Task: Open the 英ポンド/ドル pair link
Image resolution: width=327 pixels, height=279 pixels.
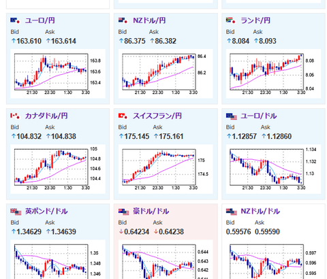Action: point(46,211)
